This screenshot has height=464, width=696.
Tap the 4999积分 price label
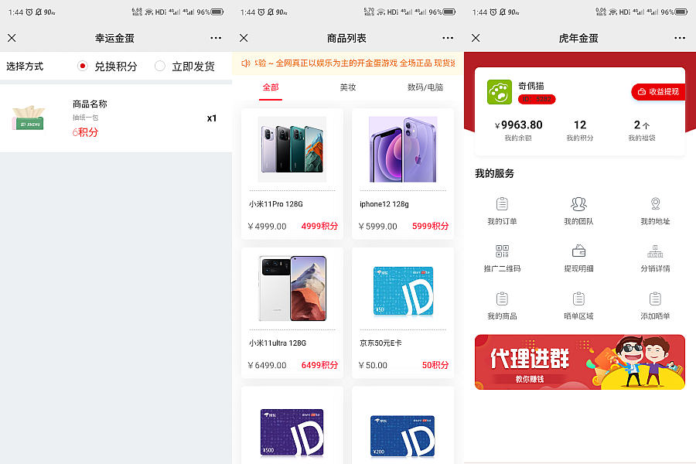click(x=319, y=226)
